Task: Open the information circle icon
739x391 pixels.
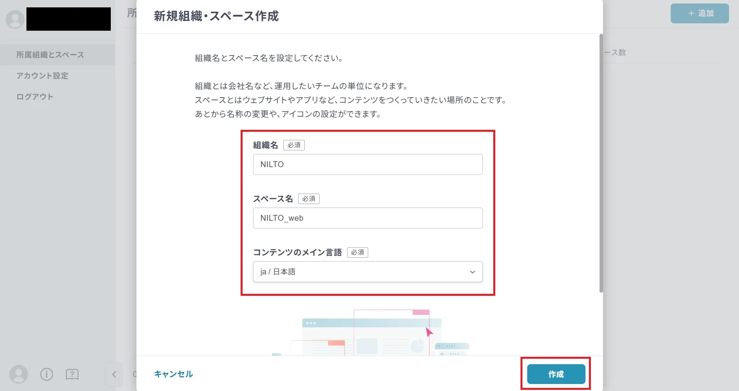Action: click(x=47, y=374)
